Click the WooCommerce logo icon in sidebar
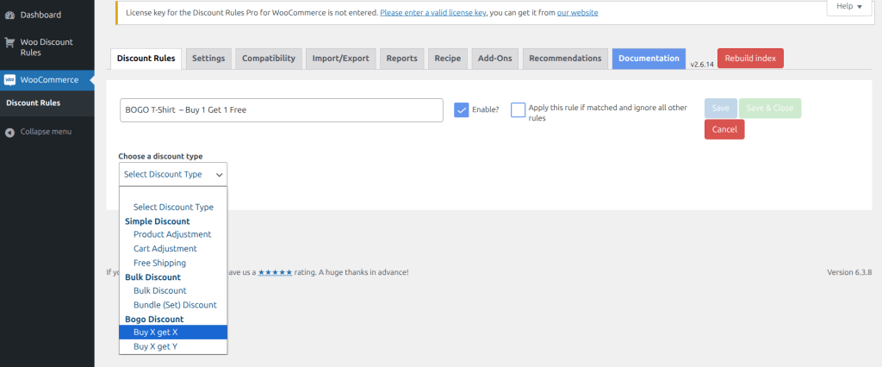The image size is (882, 367). pos(9,80)
